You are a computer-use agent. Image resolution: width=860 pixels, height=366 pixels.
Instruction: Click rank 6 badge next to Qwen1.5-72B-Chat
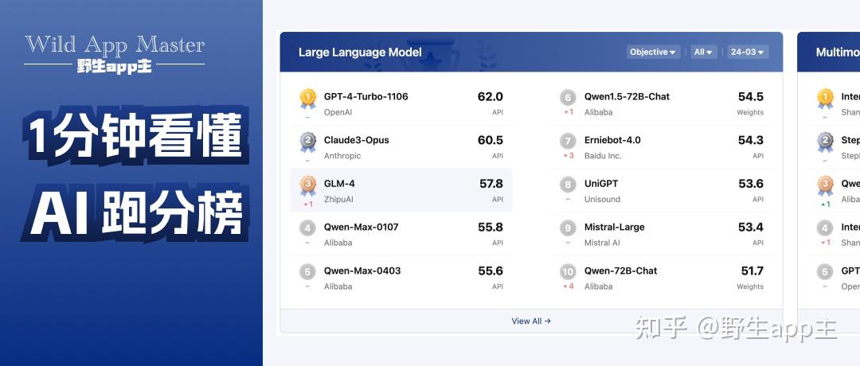[x=568, y=98]
